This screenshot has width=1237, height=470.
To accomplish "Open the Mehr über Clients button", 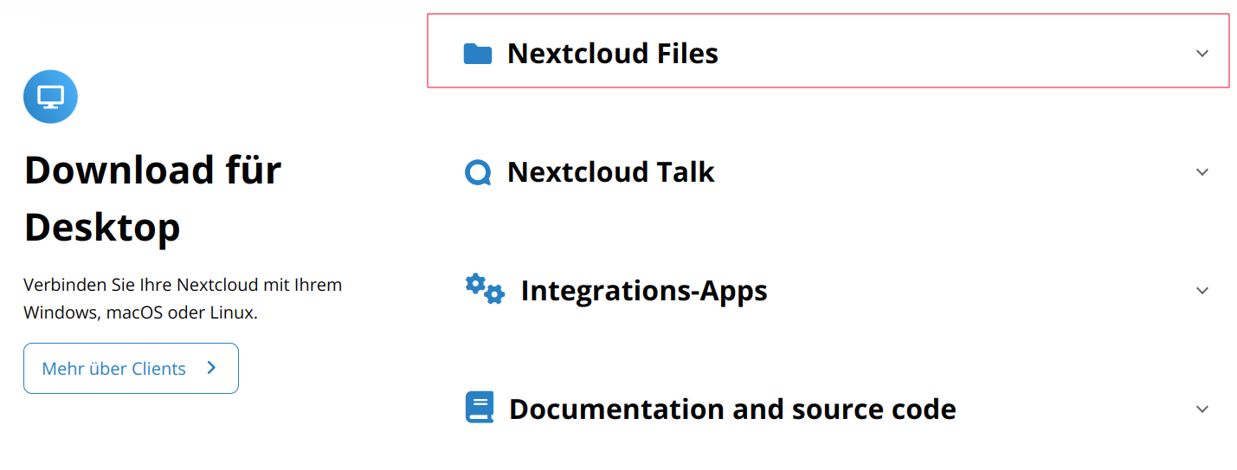I will pyautogui.click(x=131, y=368).
